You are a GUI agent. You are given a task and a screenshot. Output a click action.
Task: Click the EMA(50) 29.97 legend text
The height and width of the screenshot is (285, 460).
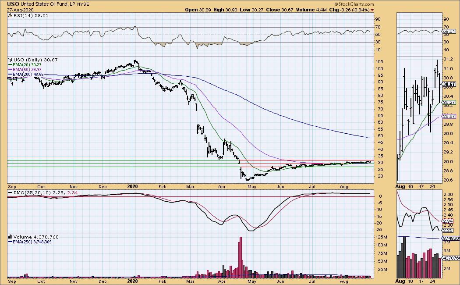[27, 70]
